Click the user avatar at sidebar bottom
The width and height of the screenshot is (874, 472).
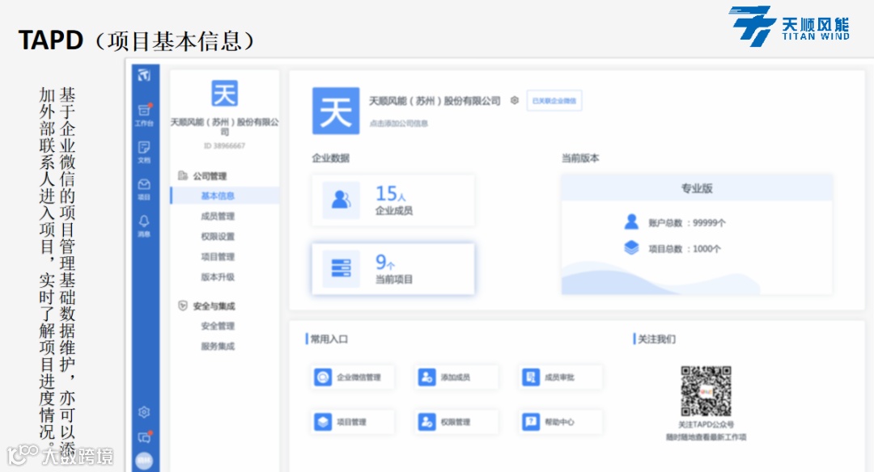(x=144, y=461)
